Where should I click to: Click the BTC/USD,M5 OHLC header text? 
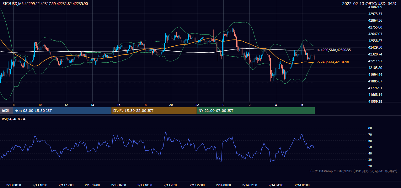pos(45,3)
